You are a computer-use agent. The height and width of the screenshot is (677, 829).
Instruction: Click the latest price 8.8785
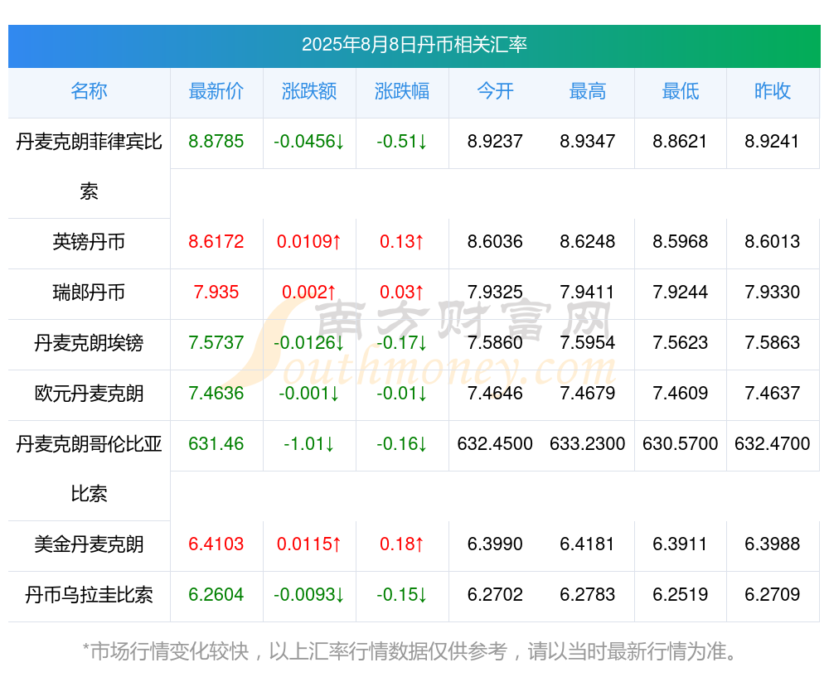(216, 142)
